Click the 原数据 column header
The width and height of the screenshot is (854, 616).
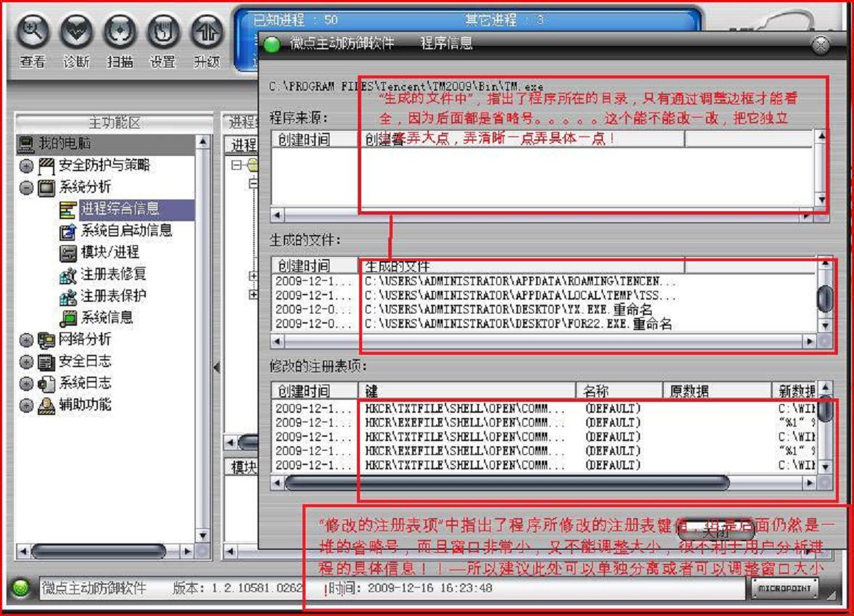(x=717, y=390)
